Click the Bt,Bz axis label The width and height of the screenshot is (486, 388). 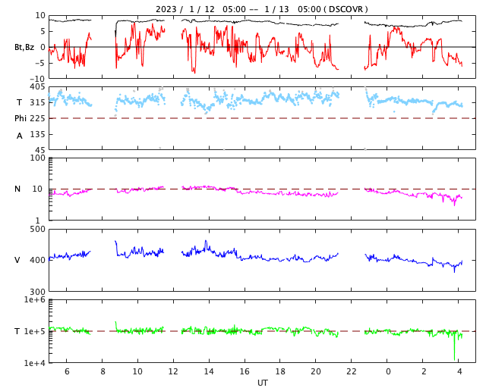(x=24, y=47)
